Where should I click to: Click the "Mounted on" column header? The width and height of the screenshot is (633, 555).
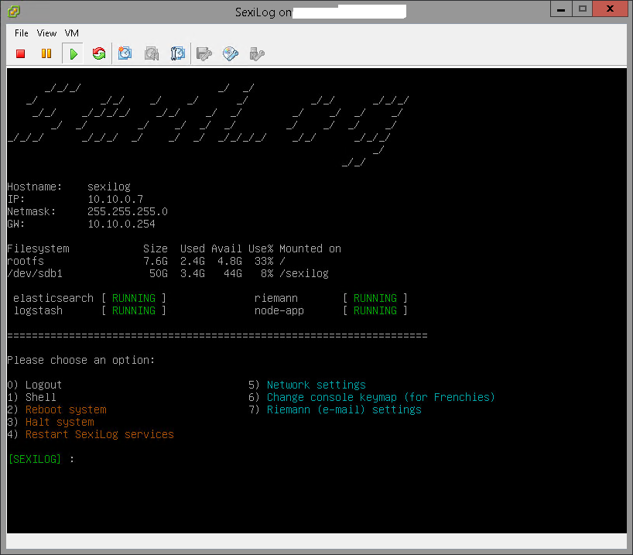tap(310, 248)
